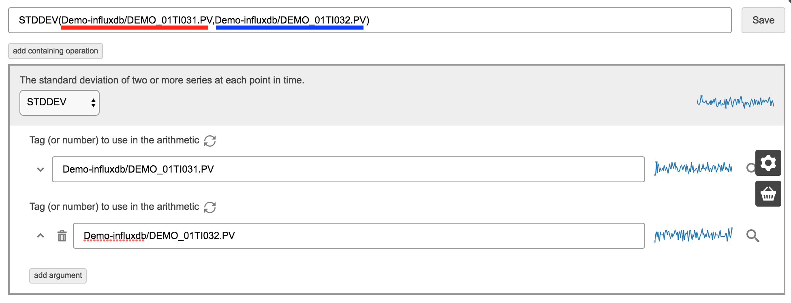This screenshot has height=303, width=791.
Task: Click the DEMO_01TI032.PV tag input field
Action: coord(359,236)
